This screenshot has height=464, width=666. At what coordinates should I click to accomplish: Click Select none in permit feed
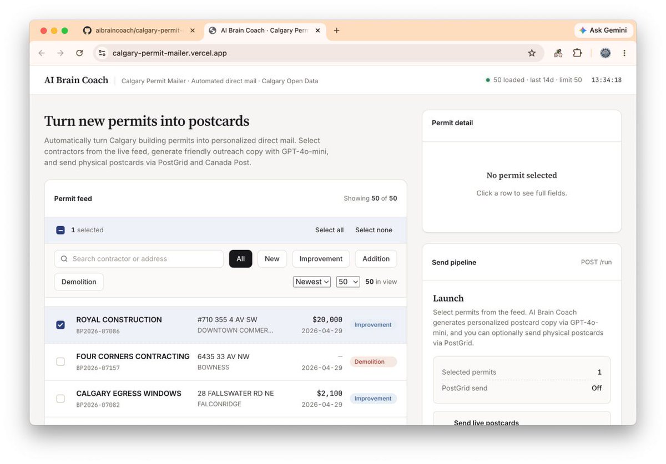click(x=374, y=230)
